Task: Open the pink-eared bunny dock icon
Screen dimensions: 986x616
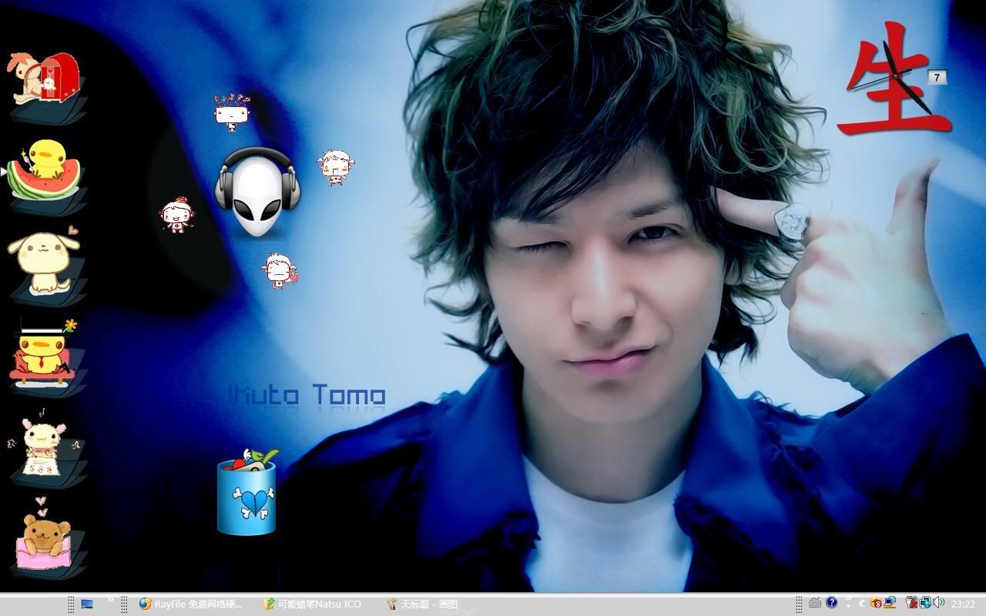Action: pyautogui.click(x=44, y=447)
